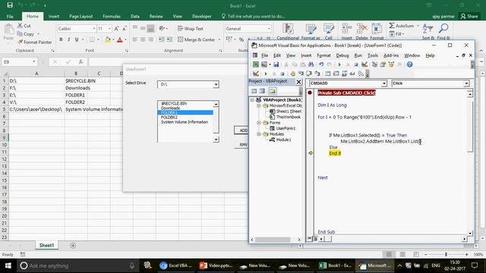Image resolution: width=486 pixels, height=273 pixels.
Task: Click the Share button in Excel
Action: point(469,16)
